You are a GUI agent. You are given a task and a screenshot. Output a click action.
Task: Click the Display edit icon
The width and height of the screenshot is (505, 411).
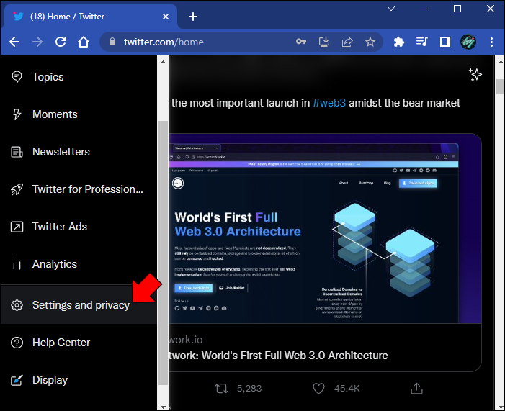click(x=17, y=380)
